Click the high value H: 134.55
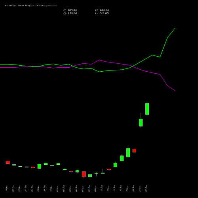 coord(102,10)
